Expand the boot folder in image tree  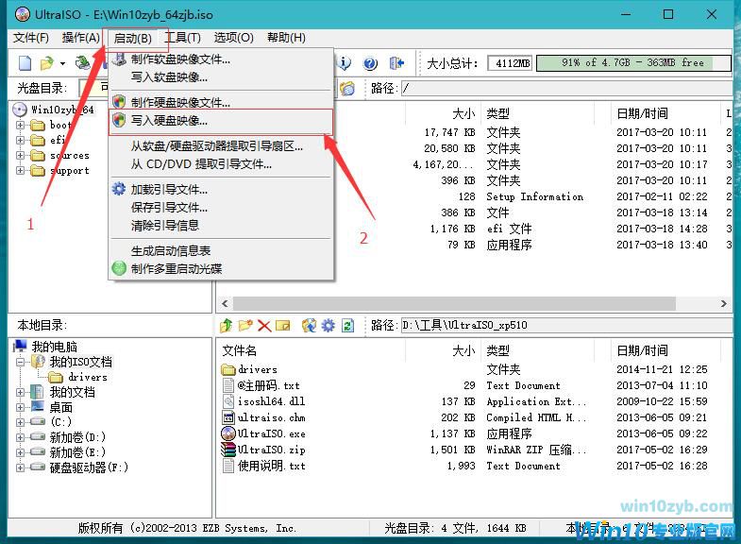(x=21, y=125)
